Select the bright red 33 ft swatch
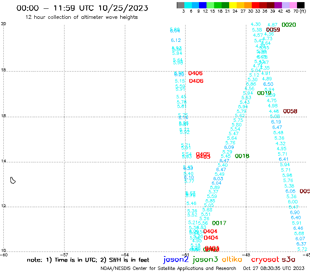Viewport: 310px width, 272px height. tap(255, 5)
